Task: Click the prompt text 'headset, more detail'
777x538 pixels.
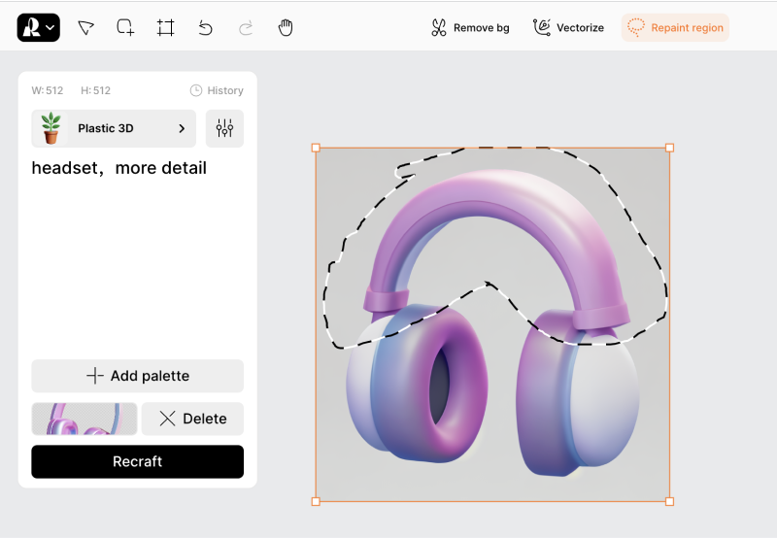Action: click(x=119, y=168)
